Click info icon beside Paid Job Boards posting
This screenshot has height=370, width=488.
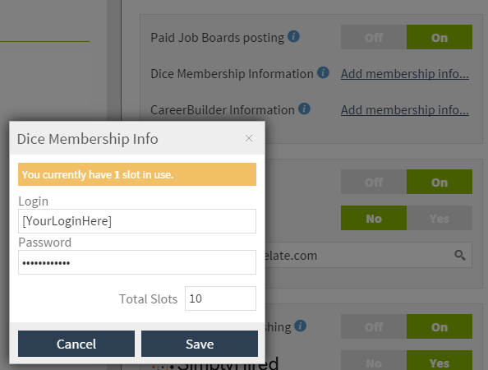[293, 36]
